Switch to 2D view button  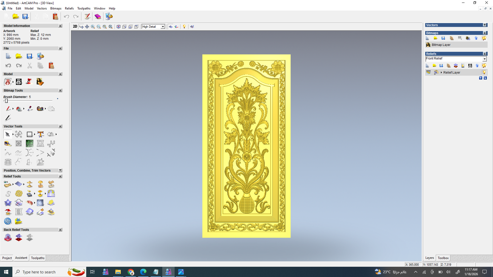[x=75, y=26]
